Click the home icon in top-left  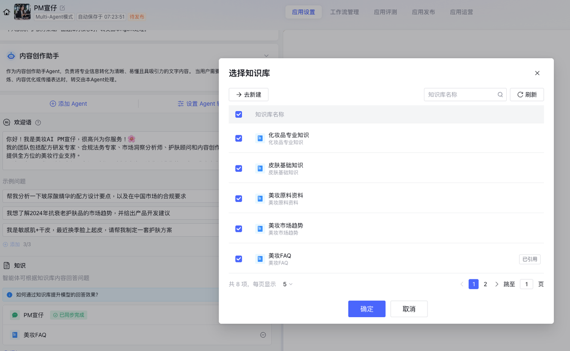[x=6, y=12]
